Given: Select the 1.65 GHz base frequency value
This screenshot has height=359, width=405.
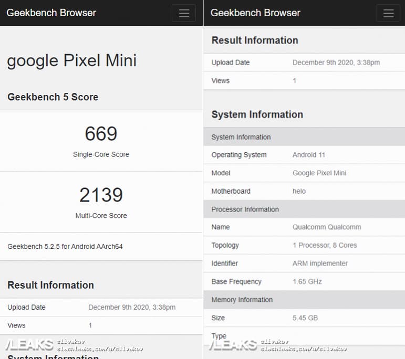Looking at the screenshot, I should click(x=307, y=281).
